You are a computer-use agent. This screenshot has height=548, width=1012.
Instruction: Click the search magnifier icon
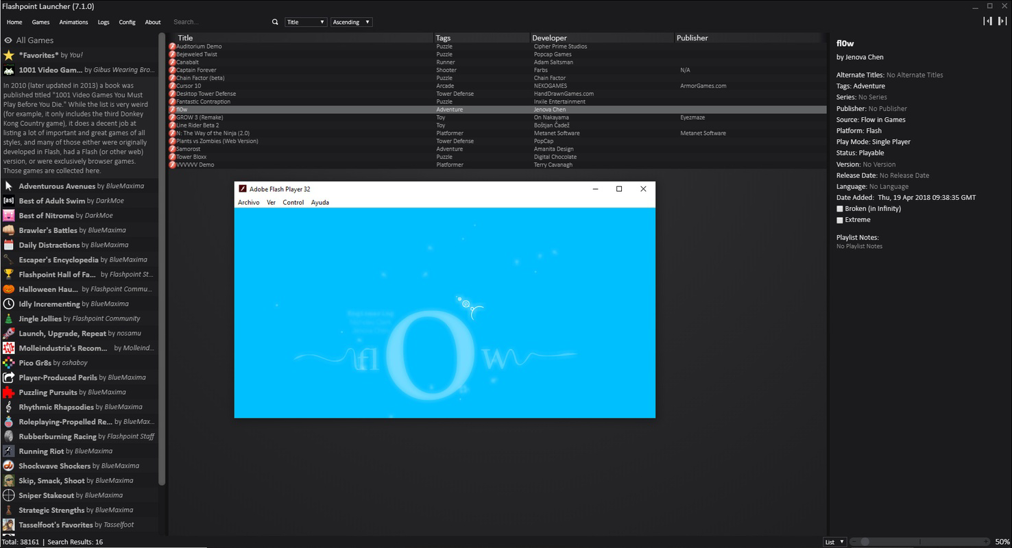[276, 22]
